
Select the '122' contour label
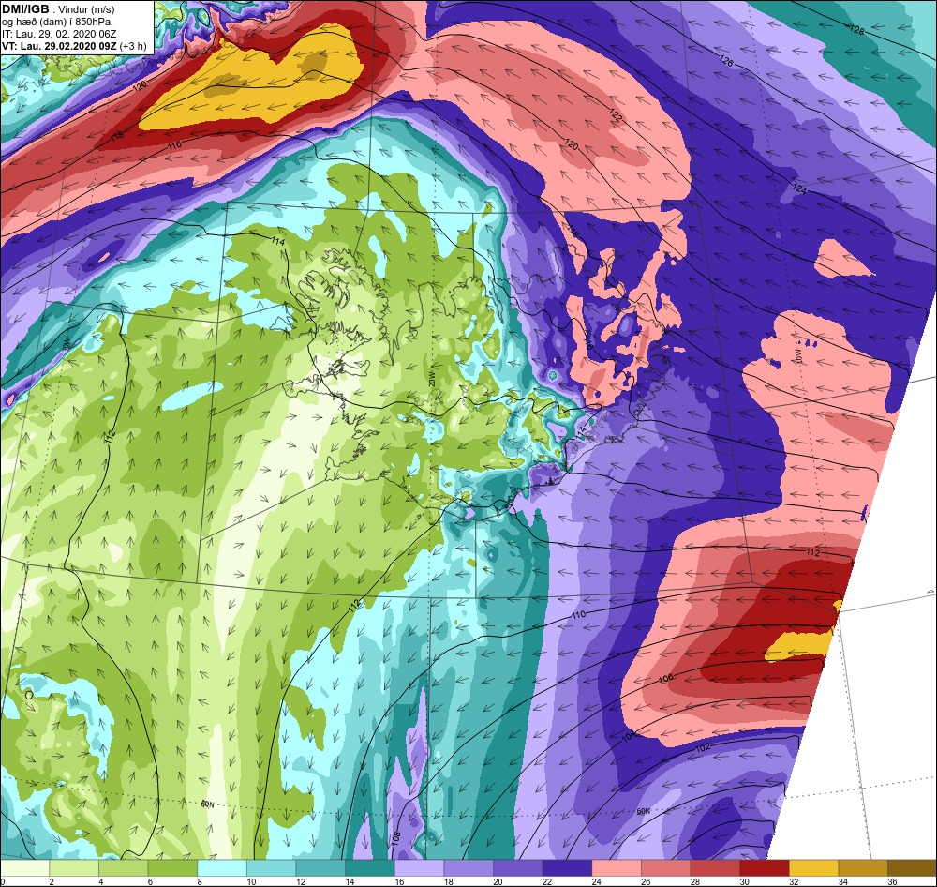(x=615, y=116)
